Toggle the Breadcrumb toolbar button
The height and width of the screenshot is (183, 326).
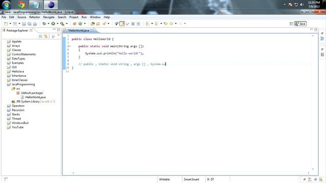point(117,24)
